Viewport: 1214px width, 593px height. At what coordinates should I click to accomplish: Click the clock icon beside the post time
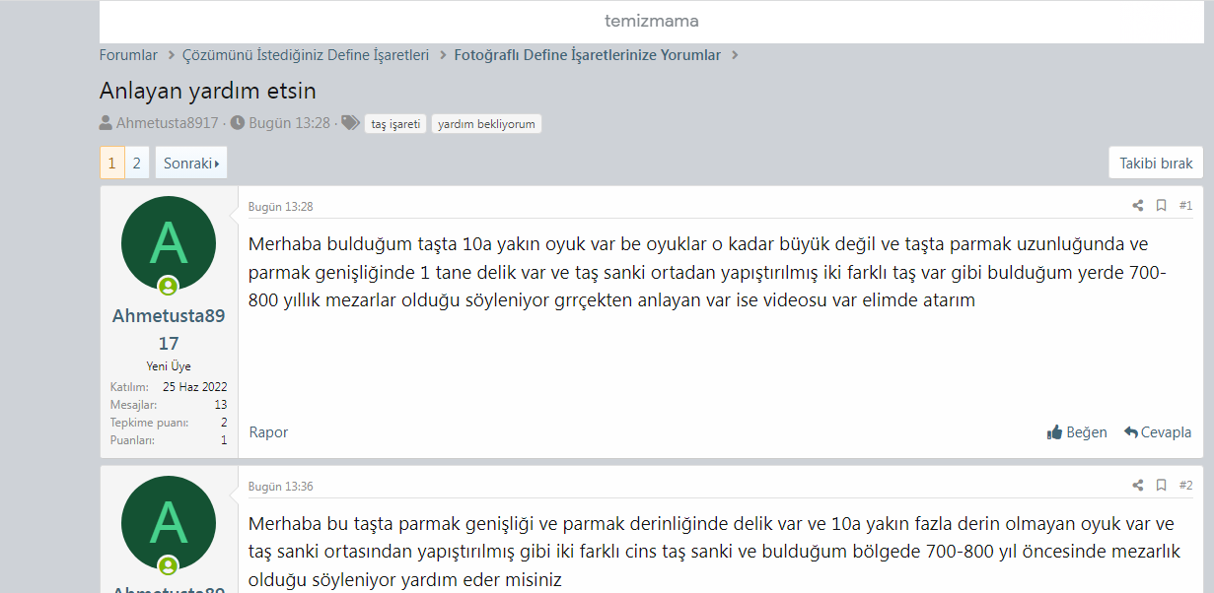coord(238,123)
